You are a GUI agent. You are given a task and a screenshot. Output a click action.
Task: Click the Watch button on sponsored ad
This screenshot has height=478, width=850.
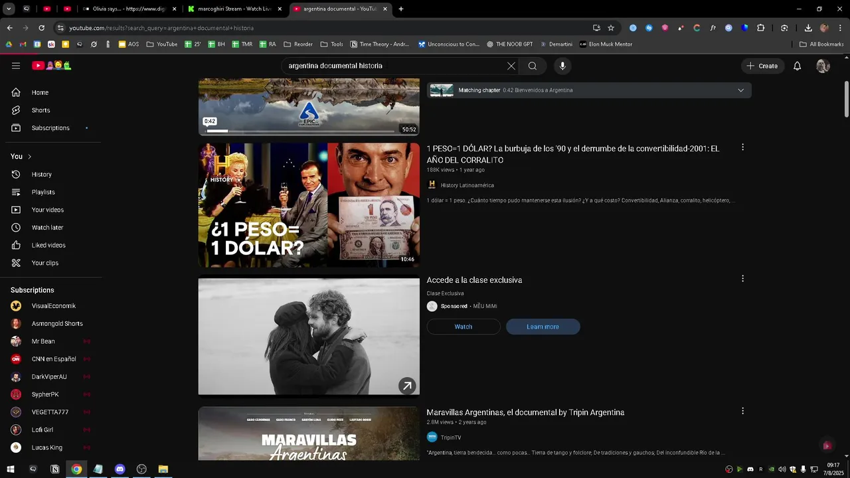pyautogui.click(x=464, y=327)
